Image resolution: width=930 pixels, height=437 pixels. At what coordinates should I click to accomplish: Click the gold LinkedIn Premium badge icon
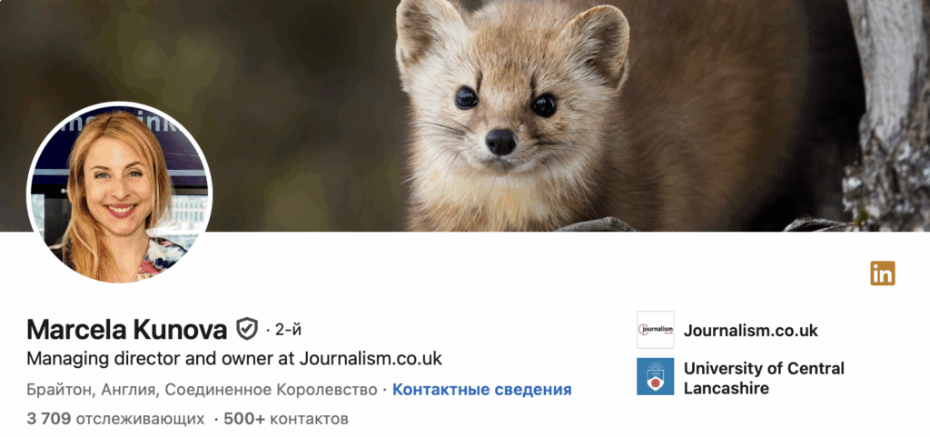pos(883,273)
